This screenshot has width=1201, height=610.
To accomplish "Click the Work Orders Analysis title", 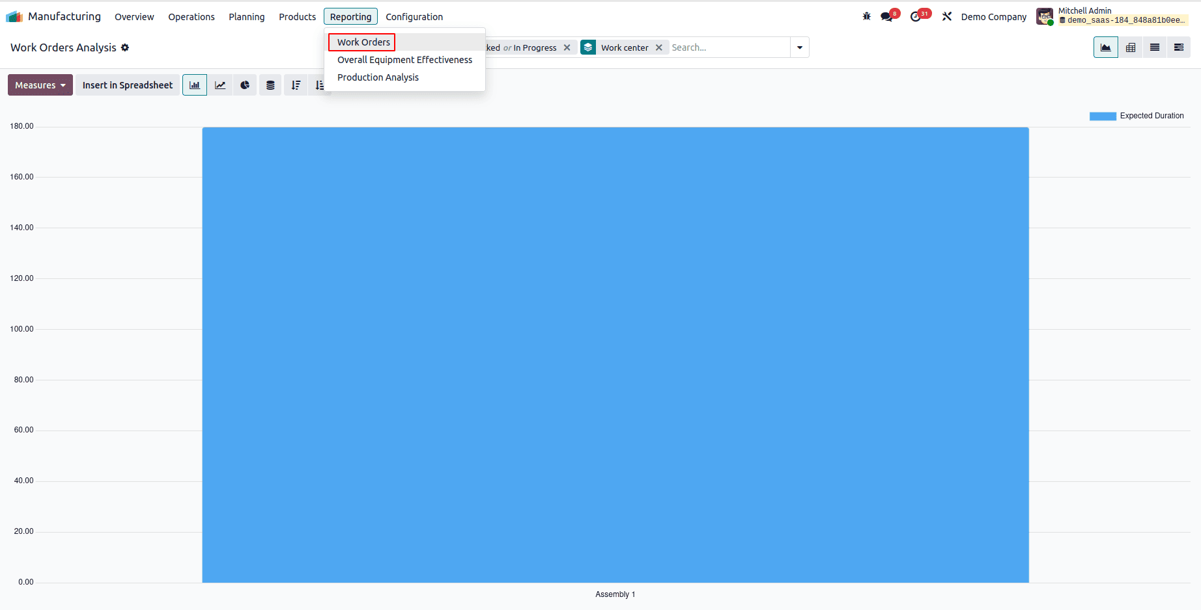I will point(63,47).
